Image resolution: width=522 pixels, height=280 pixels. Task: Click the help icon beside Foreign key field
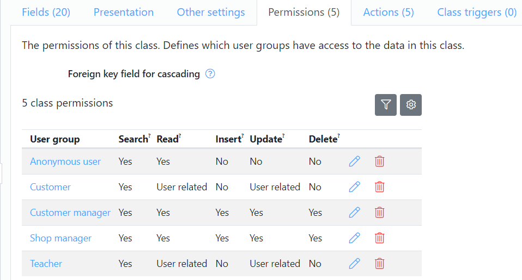[210, 74]
